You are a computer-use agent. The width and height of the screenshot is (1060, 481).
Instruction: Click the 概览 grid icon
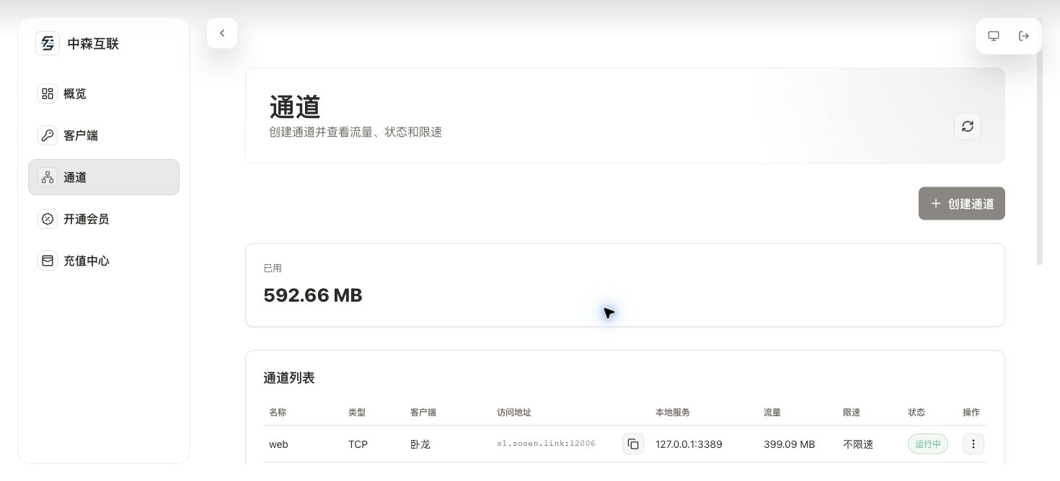(x=48, y=94)
